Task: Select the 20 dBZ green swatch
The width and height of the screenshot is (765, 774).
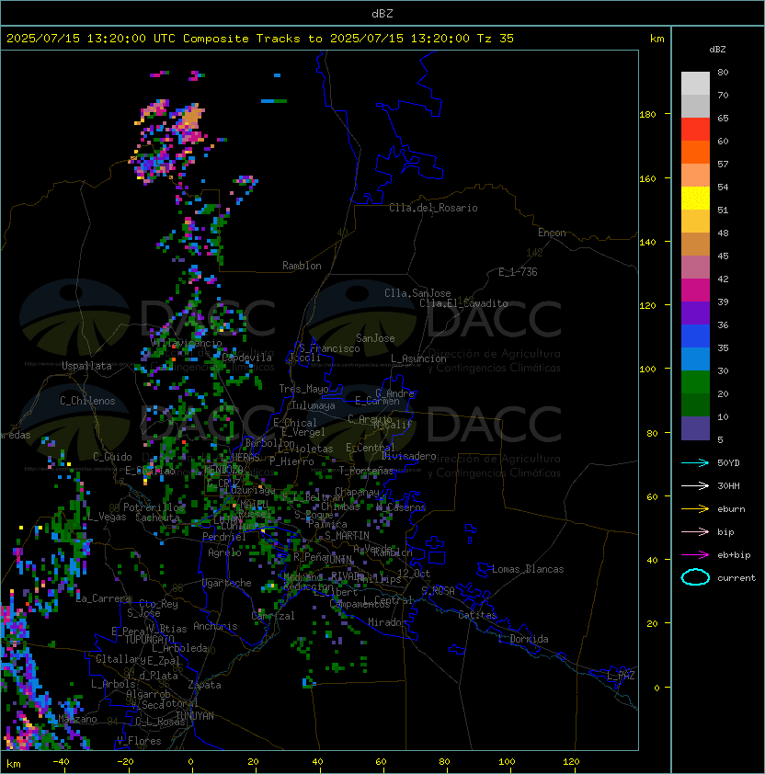Action: [x=695, y=382]
